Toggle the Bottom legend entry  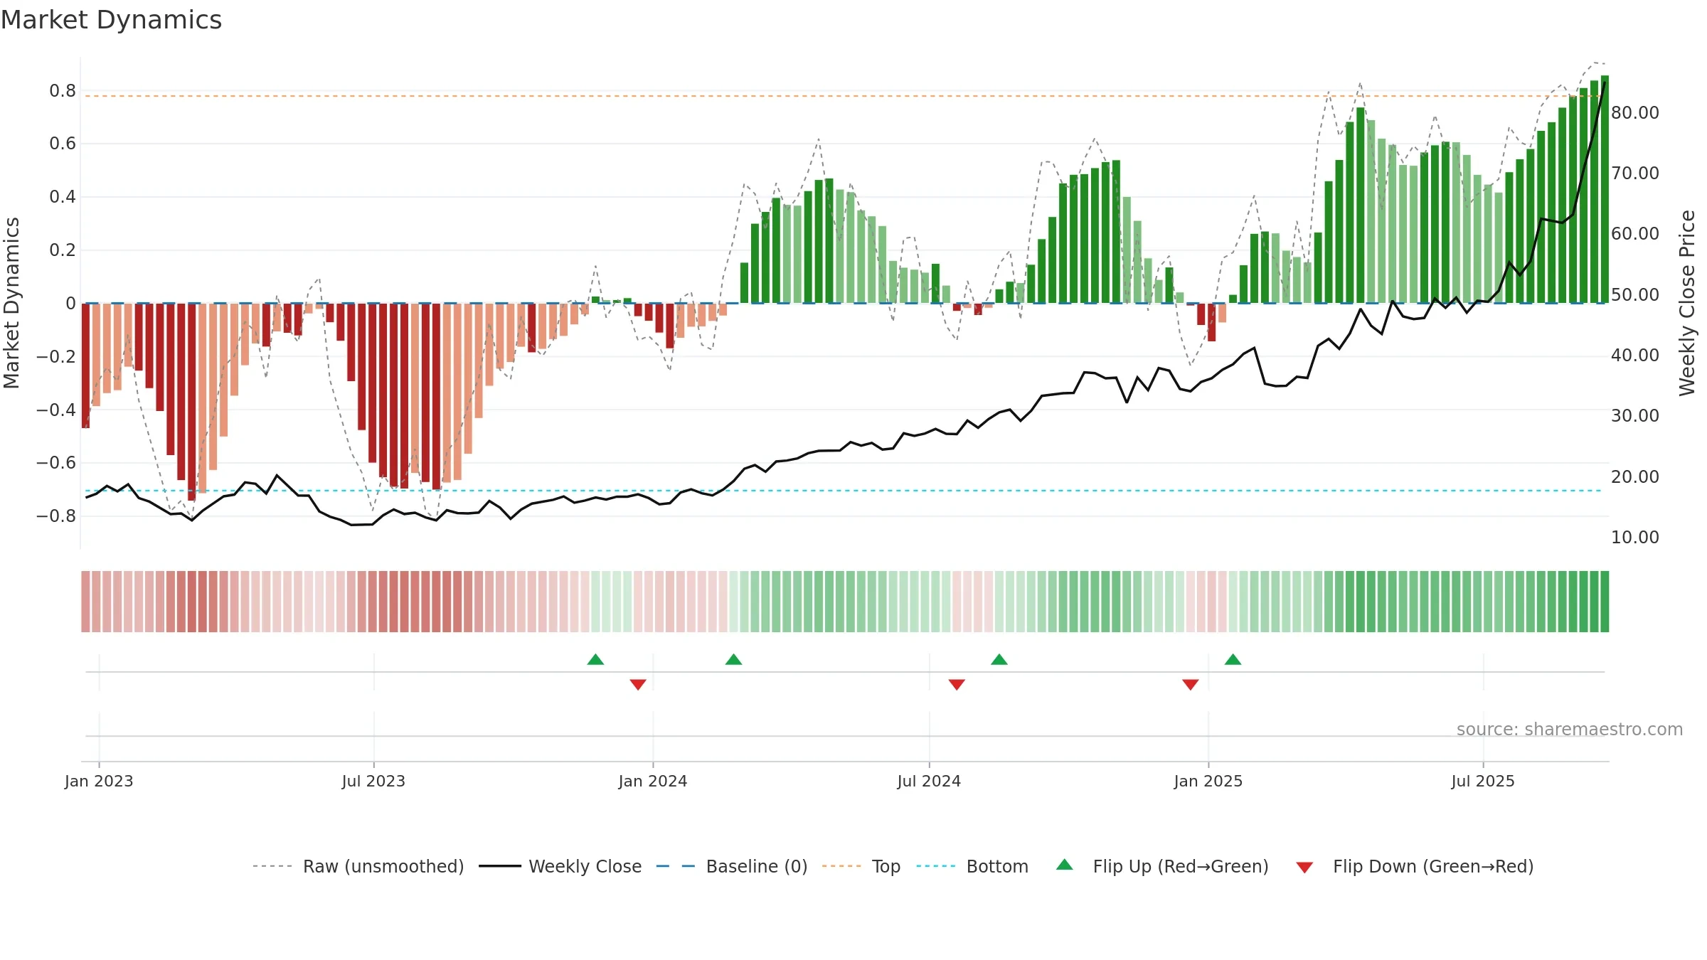click(x=972, y=866)
